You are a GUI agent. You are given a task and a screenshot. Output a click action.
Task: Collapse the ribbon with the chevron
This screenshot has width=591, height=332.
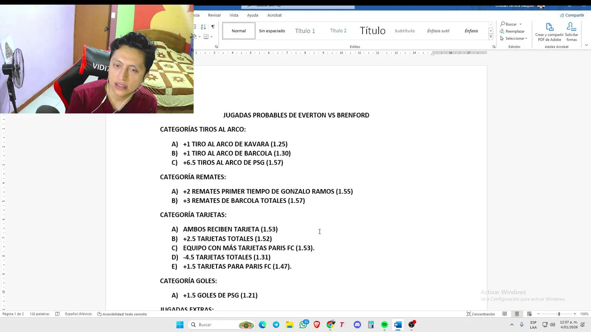click(586, 45)
